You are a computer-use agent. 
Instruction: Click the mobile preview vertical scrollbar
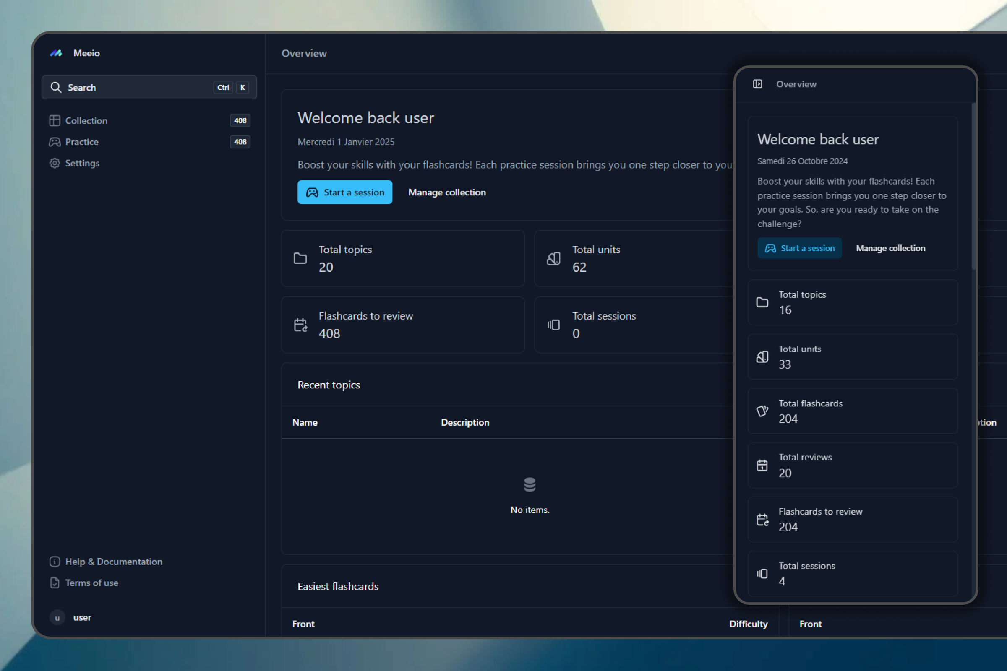[973, 186]
